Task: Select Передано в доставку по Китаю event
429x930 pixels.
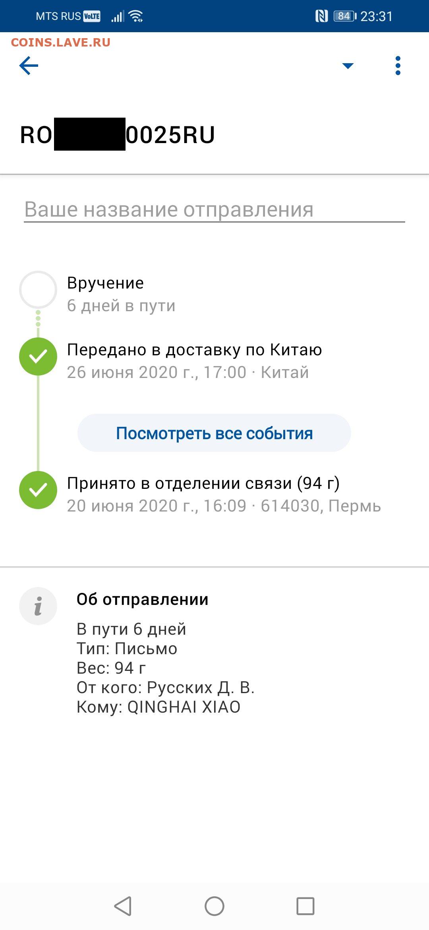Action: pyautogui.click(x=194, y=350)
